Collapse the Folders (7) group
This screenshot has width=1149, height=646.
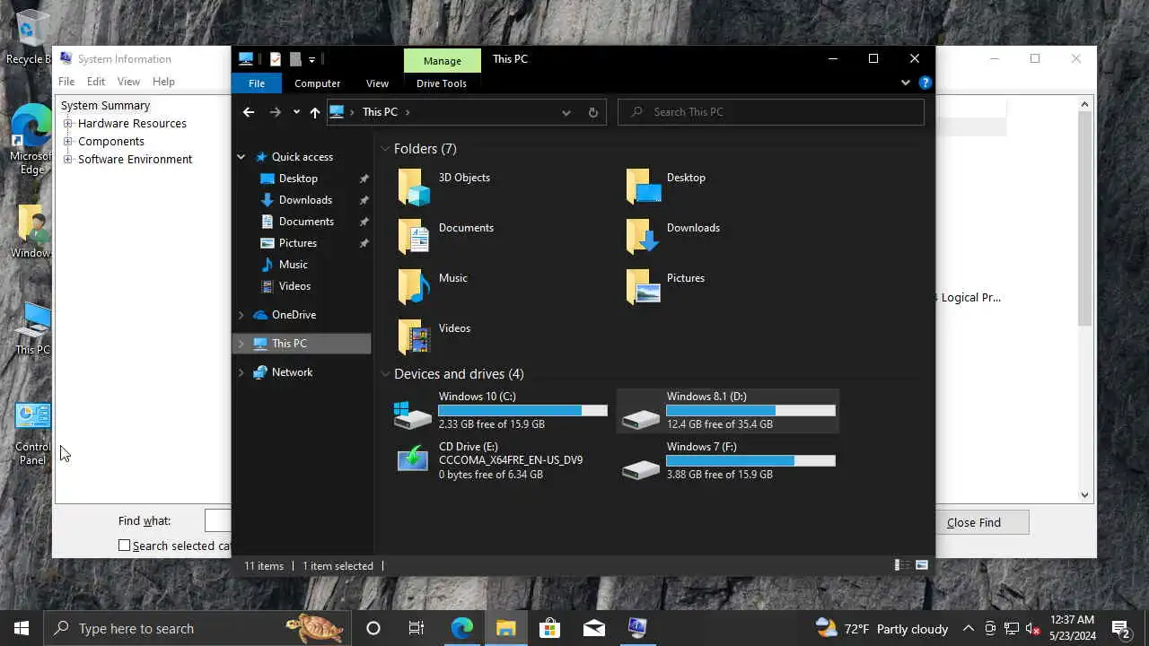click(x=385, y=149)
